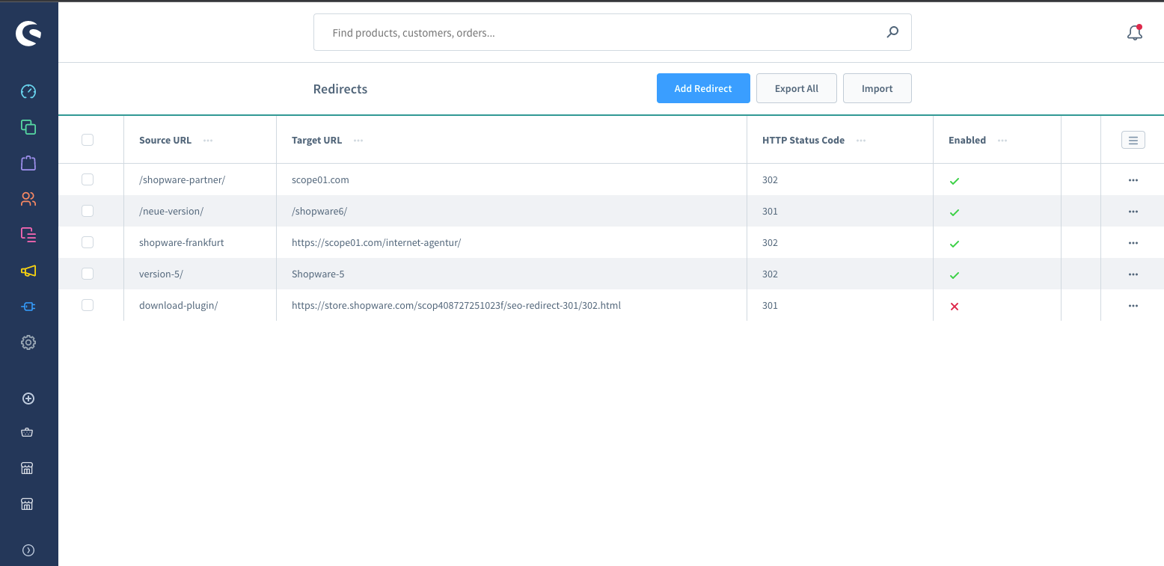Viewport: 1164px width, 566px height.
Task: Click status code 301 in download-plugin/ row
Action: [770, 306]
